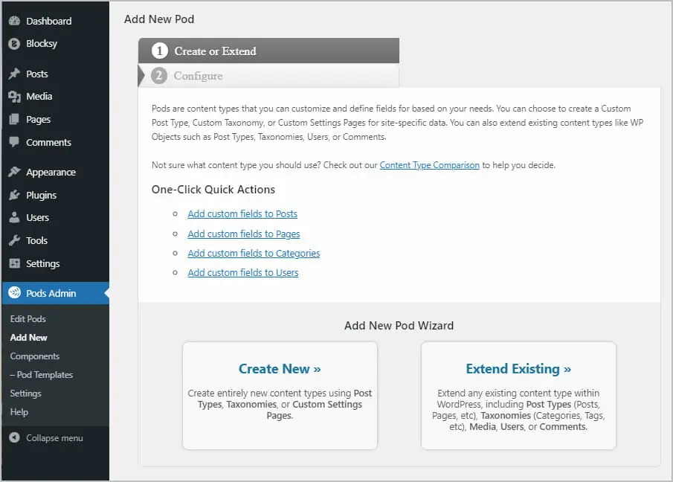Click the Pods Admin leaf icon
This screenshot has height=482, width=673.
pyautogui.click(x=14, y=293)
